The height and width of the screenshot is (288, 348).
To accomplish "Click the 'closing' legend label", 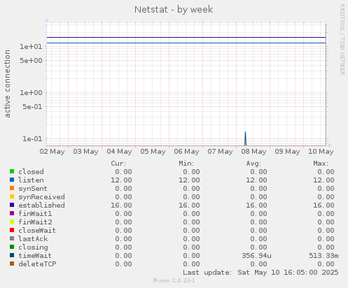I will pos(33,247).
